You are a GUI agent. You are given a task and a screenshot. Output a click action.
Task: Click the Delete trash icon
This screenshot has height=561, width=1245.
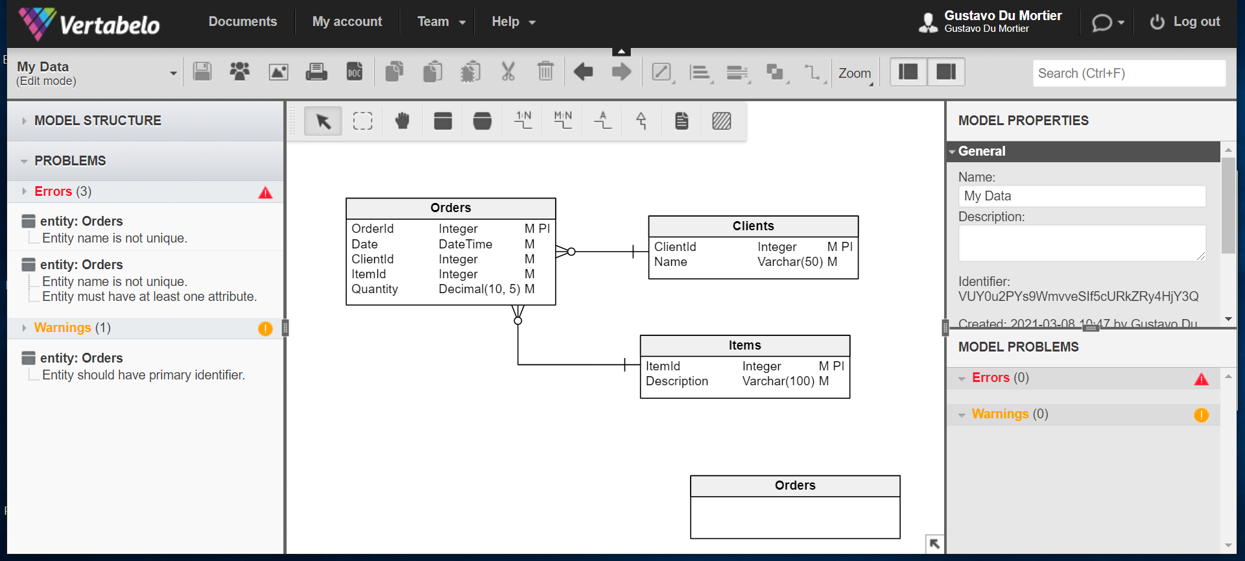click(x=545, y=71)
